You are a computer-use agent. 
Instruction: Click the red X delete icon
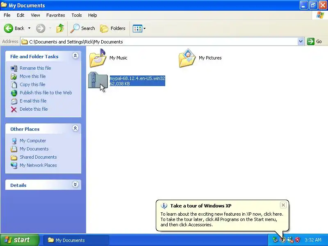point(14,109)
